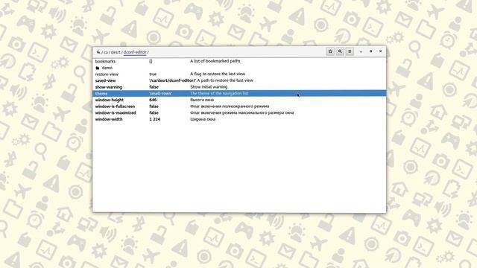Click 'A flag to restore the last view'
477x268 pixels.
pos(218,74)
